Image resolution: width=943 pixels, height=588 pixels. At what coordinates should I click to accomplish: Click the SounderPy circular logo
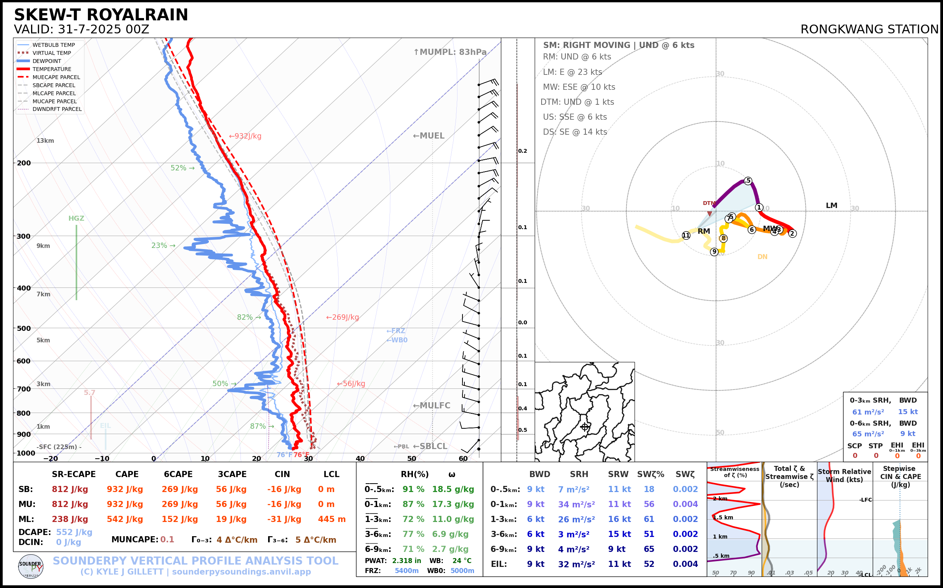pos(31,566)
